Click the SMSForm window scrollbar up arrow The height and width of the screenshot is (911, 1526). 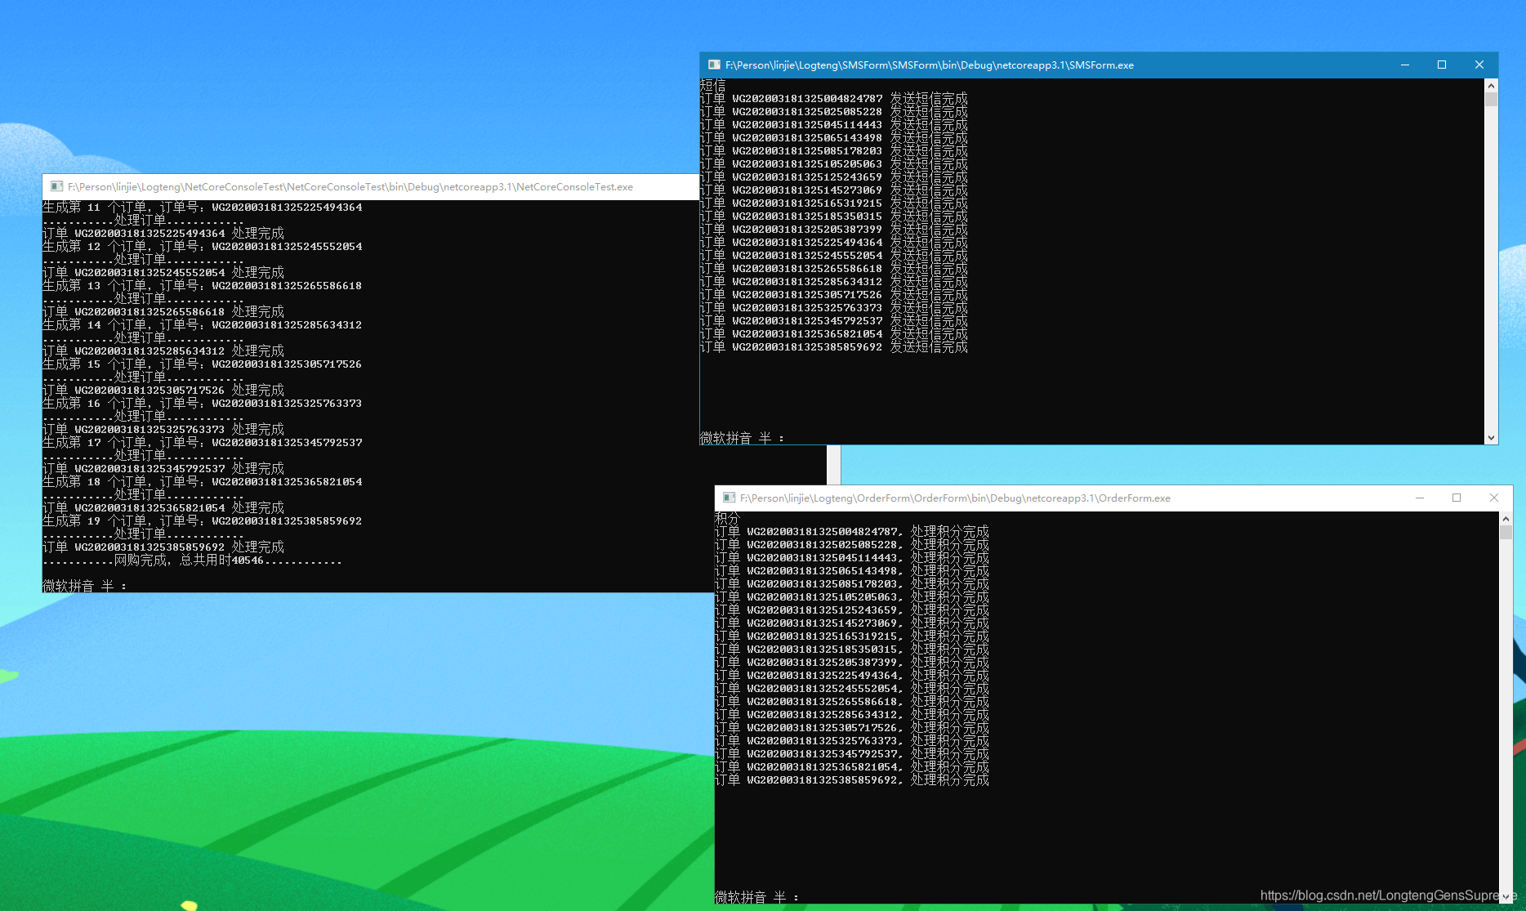pos(1491,85)
